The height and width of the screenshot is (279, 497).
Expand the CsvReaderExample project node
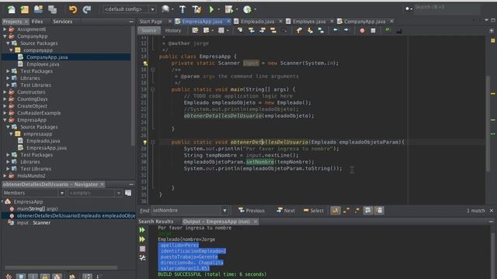click(5, 113)
